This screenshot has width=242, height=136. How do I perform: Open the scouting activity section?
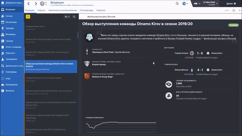click(x=12, y=66)
